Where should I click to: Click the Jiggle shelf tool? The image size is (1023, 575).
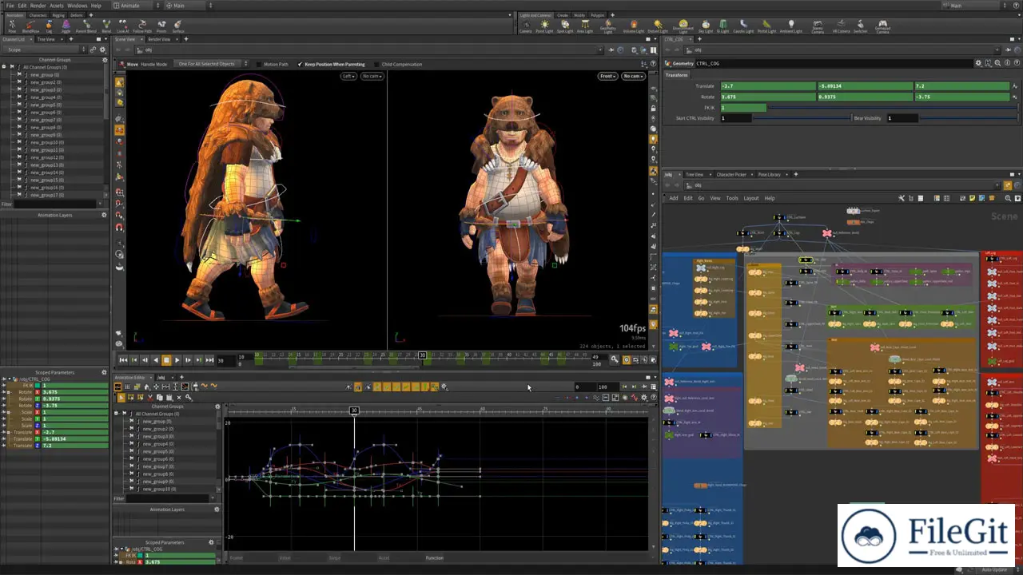tap(66, 26)
